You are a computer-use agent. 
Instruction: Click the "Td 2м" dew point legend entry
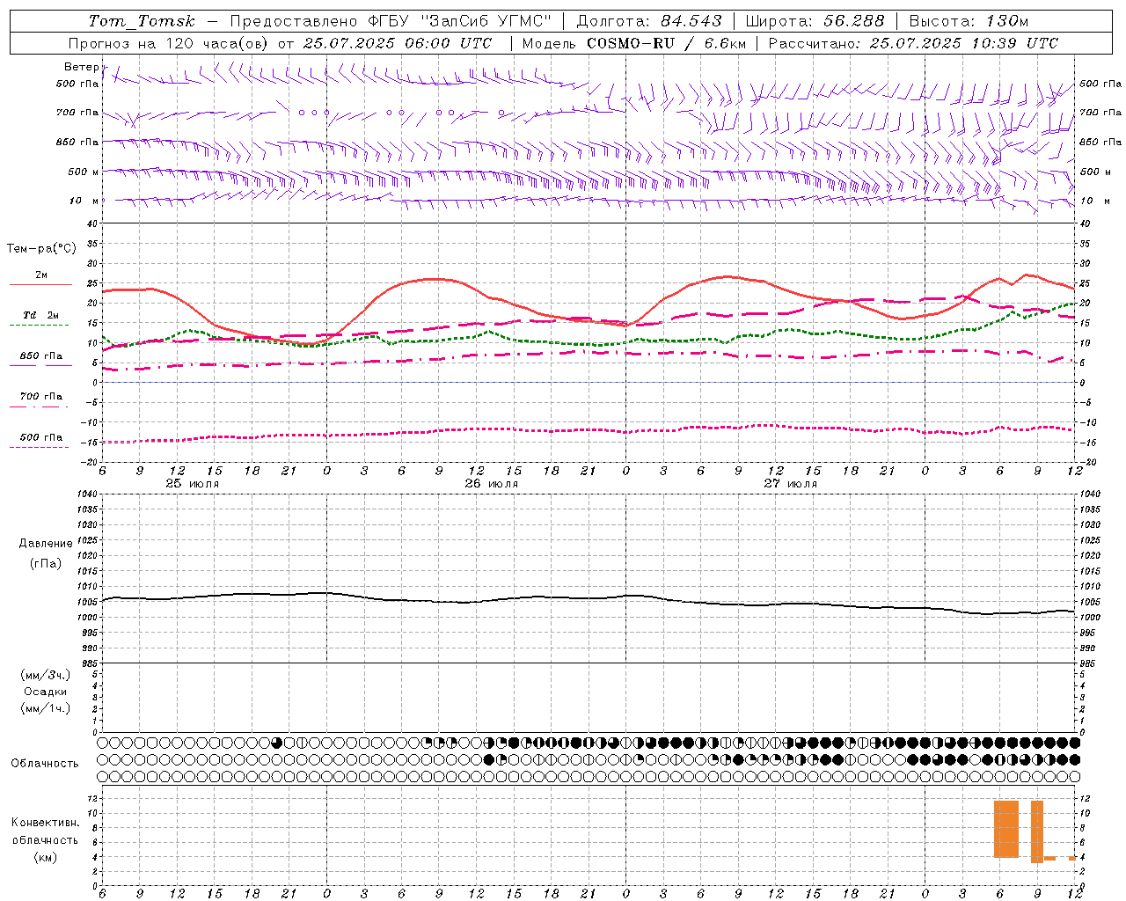(40, 315)
